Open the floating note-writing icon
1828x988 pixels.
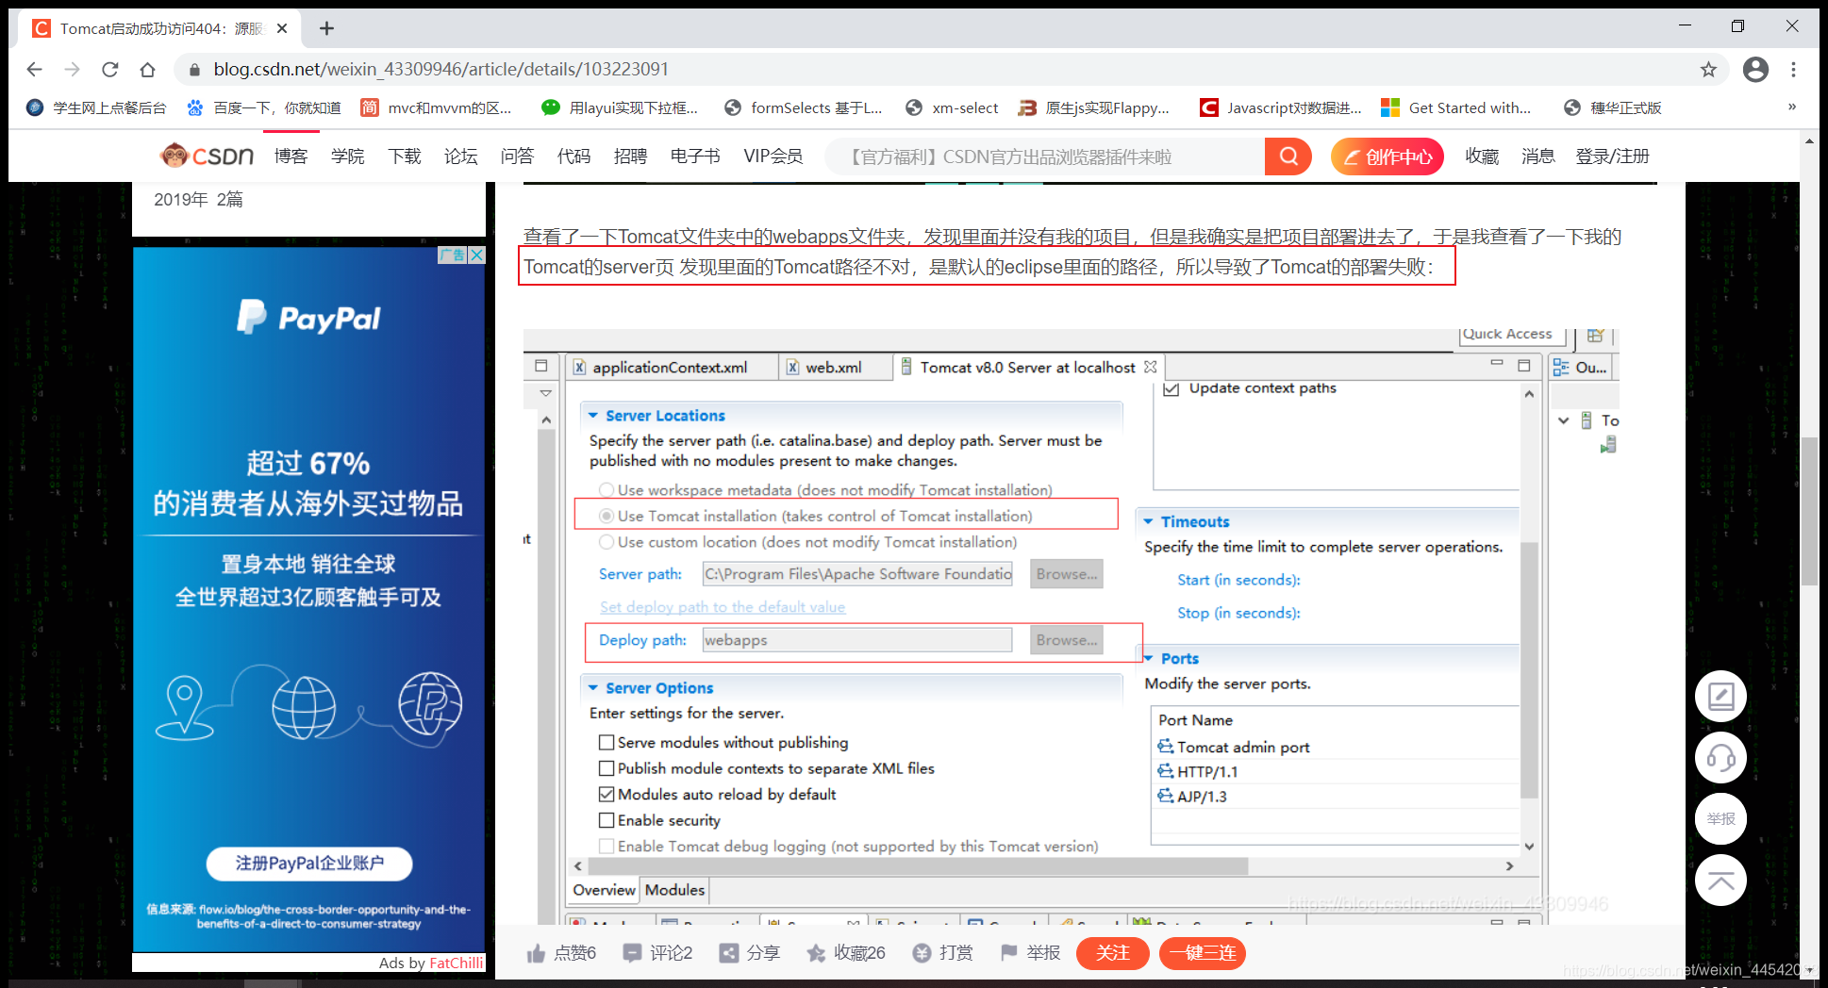(x=1720, y=697)
